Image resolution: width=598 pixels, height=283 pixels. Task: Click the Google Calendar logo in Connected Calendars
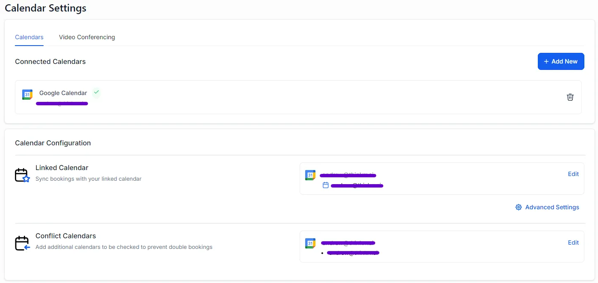point(27,94)
